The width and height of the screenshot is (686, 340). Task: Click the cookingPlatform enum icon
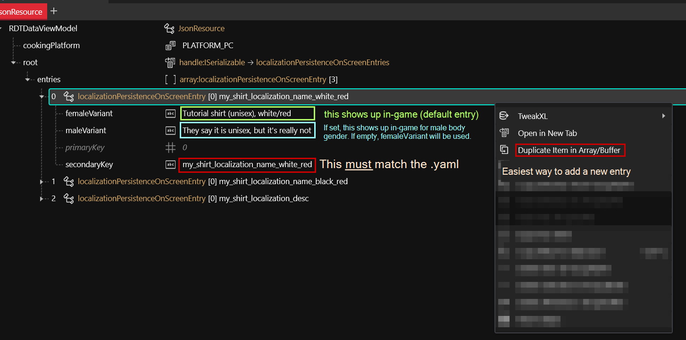pyautogui.click(x=170, y=46)
